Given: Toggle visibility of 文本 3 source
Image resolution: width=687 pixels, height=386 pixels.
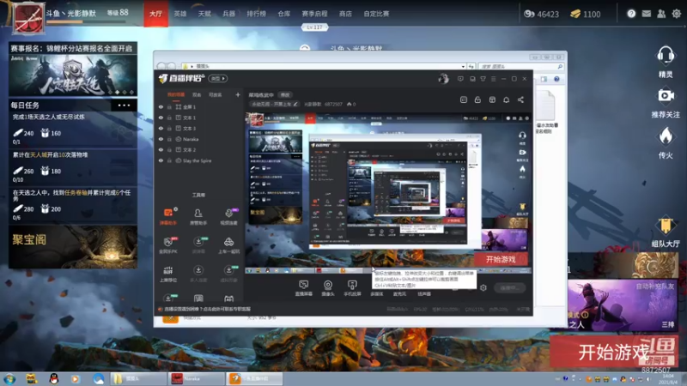Looking at the screenshot, I should 161,128.
